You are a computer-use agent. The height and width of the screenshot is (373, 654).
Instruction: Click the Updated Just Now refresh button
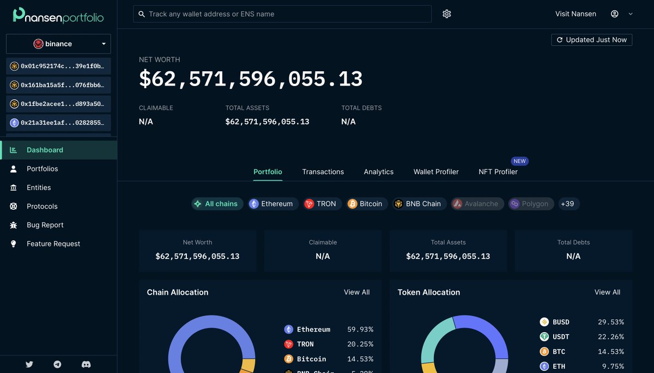point(591,39)
